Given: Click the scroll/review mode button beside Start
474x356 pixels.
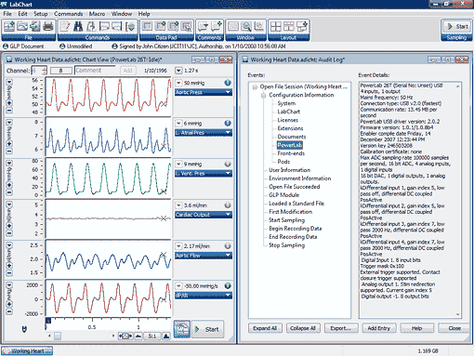Looking at the screenshot, I should (182, 329).
